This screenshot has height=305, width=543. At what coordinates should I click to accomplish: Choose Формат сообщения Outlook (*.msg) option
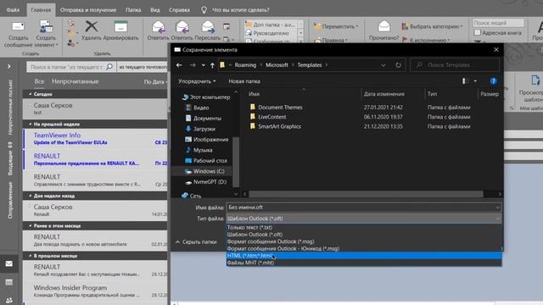click(364, 241)
